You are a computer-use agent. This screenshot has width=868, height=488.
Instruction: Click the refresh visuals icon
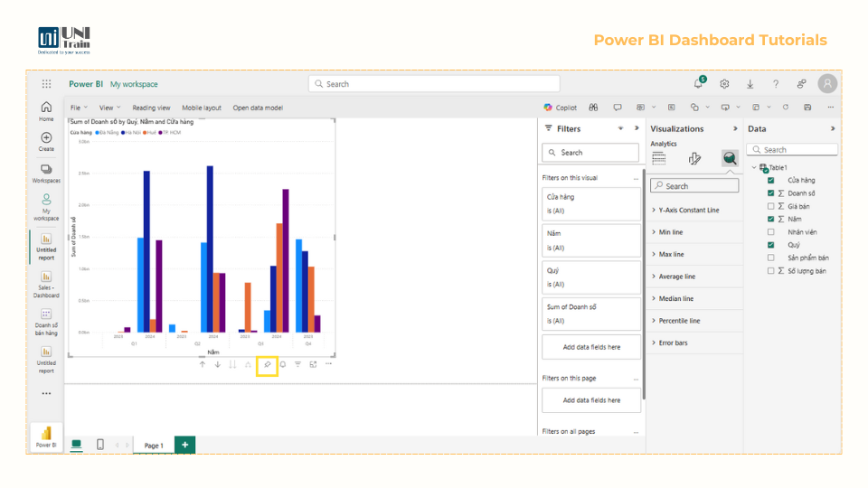pyautogui.click(x=786, y=108)
